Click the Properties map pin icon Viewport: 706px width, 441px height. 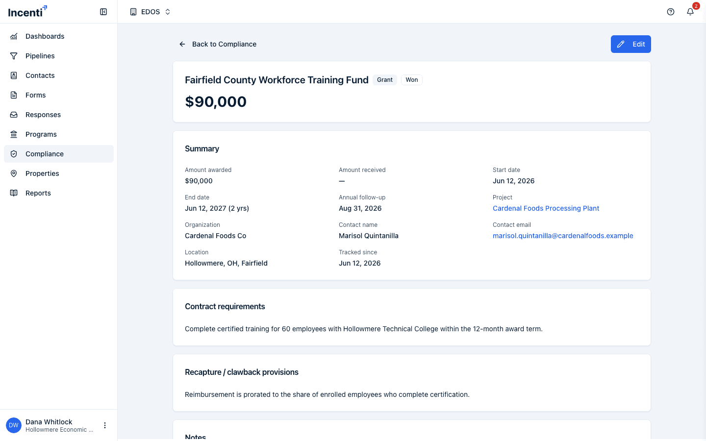tap(14, 173)
